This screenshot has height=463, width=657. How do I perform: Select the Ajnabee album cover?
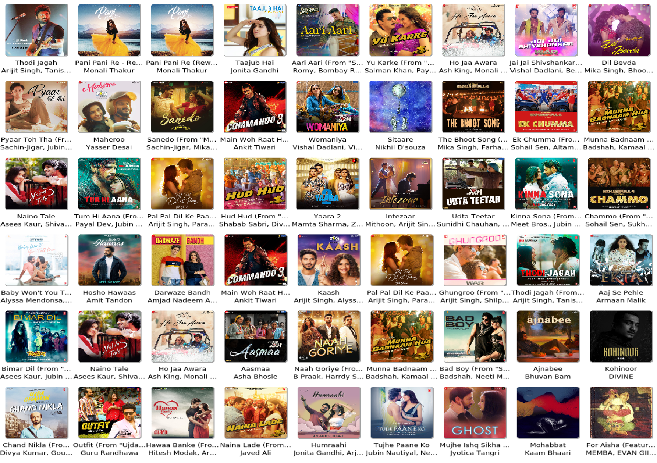click(548, 336)
